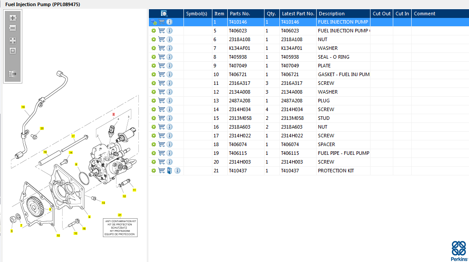This screenshot has height=262, width=469.
Task: Add item 5 T406023 to cart
Action: coord(162,31)
